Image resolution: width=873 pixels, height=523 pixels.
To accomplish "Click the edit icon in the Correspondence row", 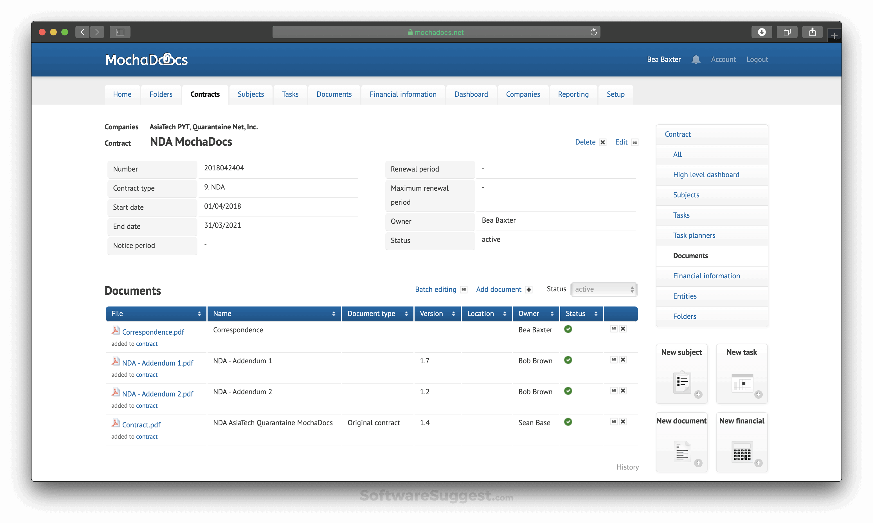I will [614, 329].
